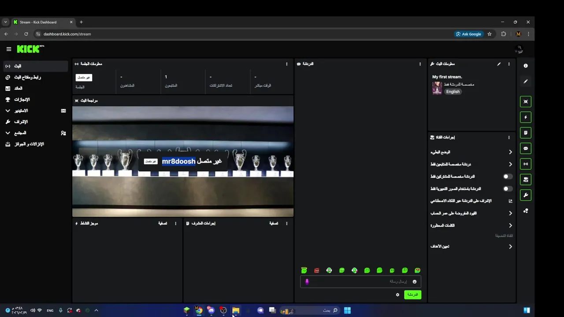Viewport: 564px width, 317px height.
Task: Click the stream category thumbnail image
Action: pos(437,88)
